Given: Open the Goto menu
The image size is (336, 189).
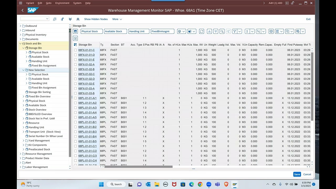Looking at the screenshot, I should (49, 3).
